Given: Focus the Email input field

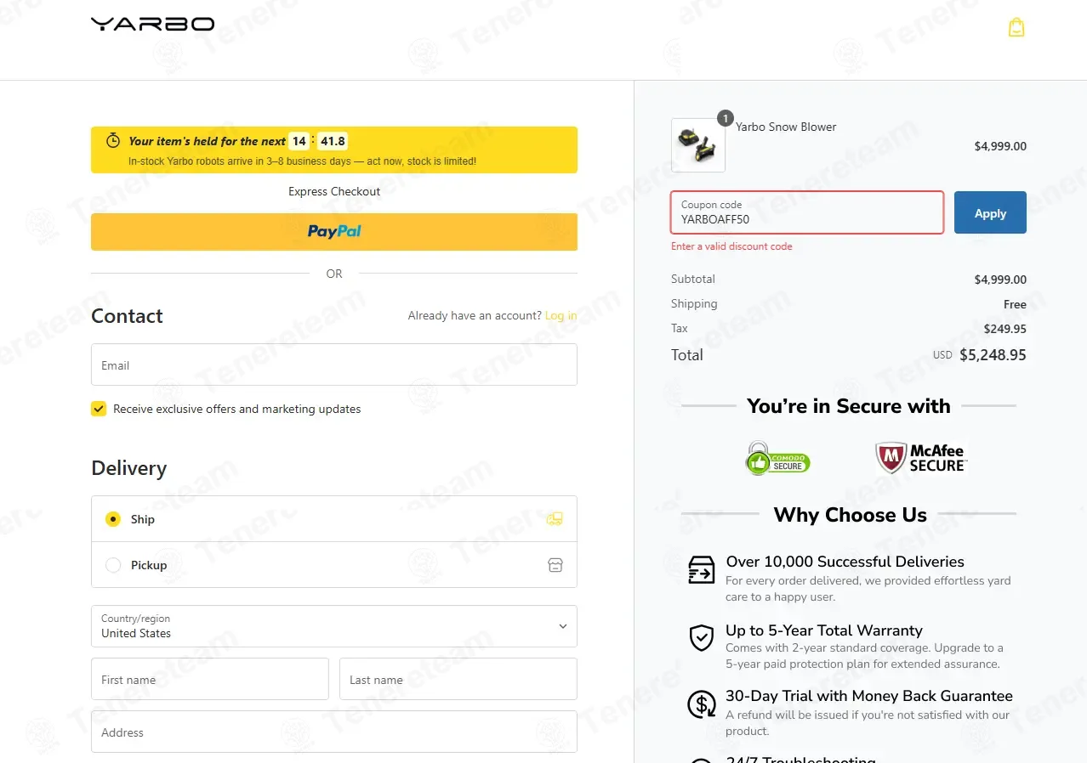Looking at the screenshot, I should [x=334, y=365].
